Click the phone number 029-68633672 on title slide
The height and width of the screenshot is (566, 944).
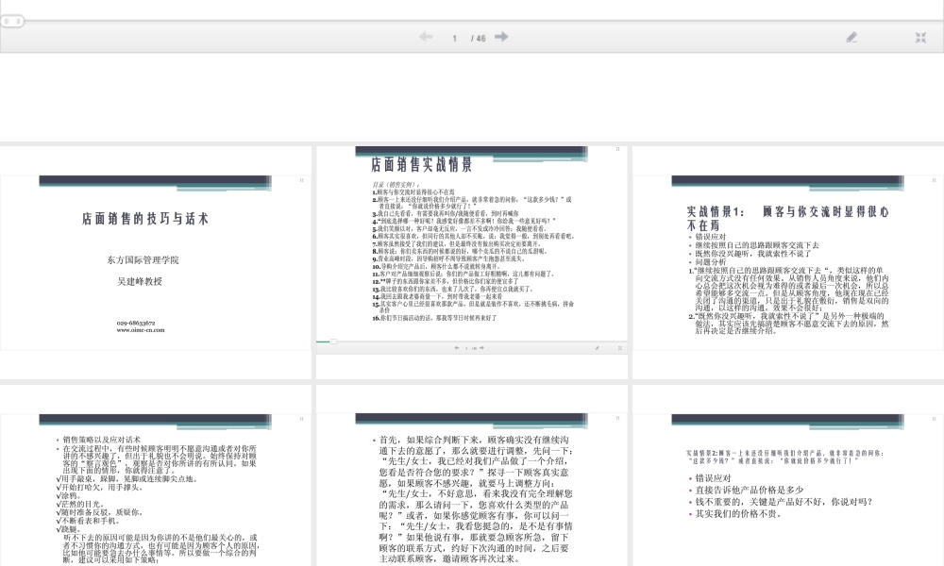pyautogui.click(x=136, y=323)
